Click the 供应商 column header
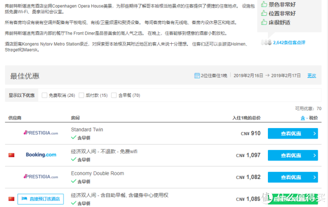The height and width of the screenshot is (207, 328). 15,118
